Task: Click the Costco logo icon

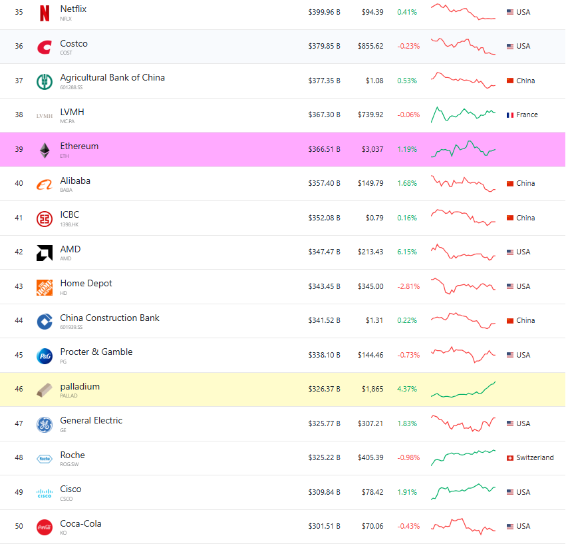Action: (45, 47)
